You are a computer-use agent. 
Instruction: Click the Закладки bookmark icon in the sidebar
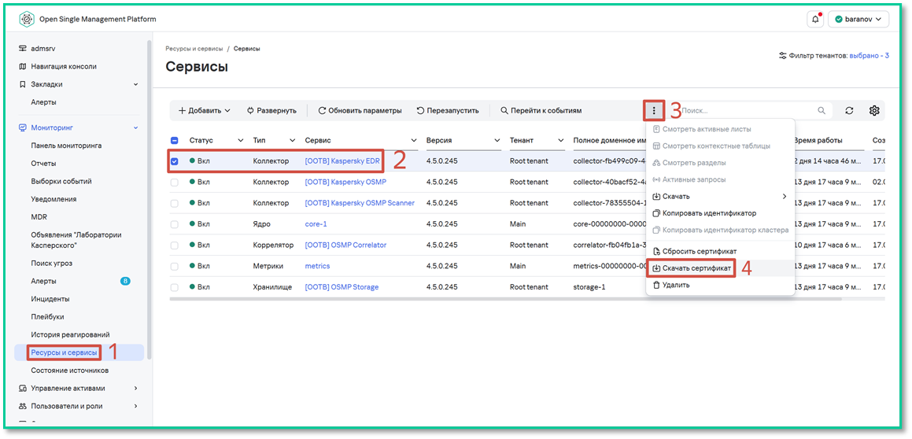[23, 84]
